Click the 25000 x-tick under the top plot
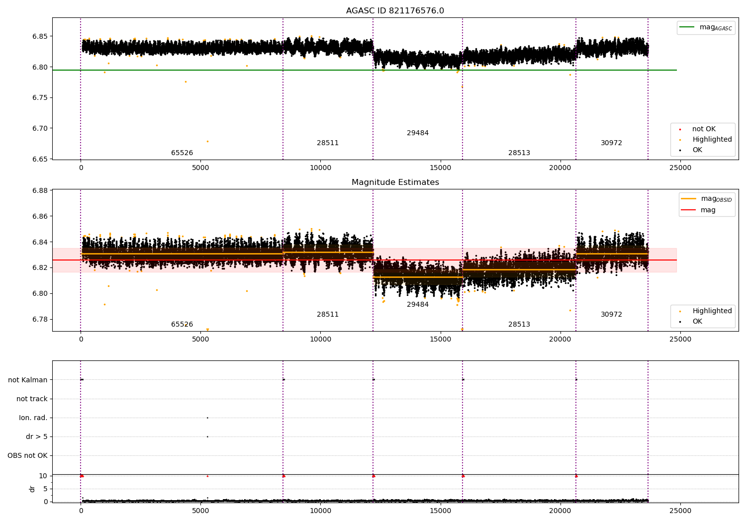The width and height of the screenshot is (746, 522). click(x=680, y=168)
